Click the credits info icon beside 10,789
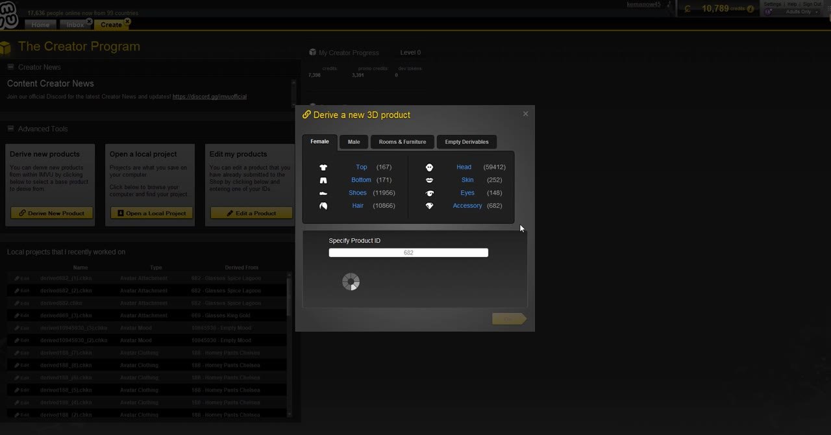The image size is (831, 435). [750, 9]
